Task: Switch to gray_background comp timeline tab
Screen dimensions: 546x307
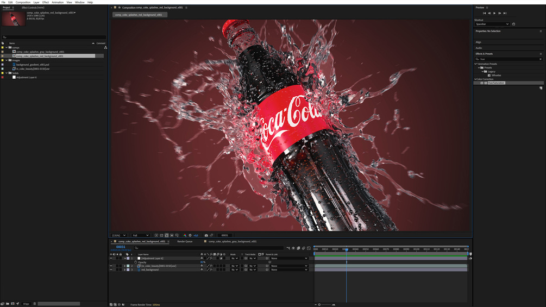Action: (233, 241)
